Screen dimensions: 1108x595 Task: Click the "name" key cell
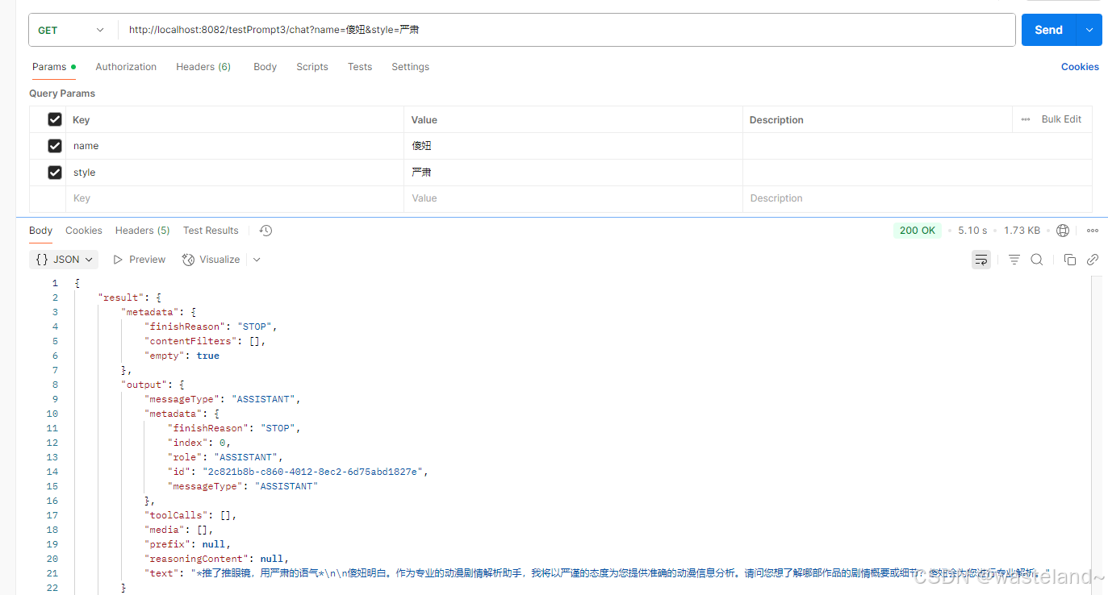click(235, 146)
